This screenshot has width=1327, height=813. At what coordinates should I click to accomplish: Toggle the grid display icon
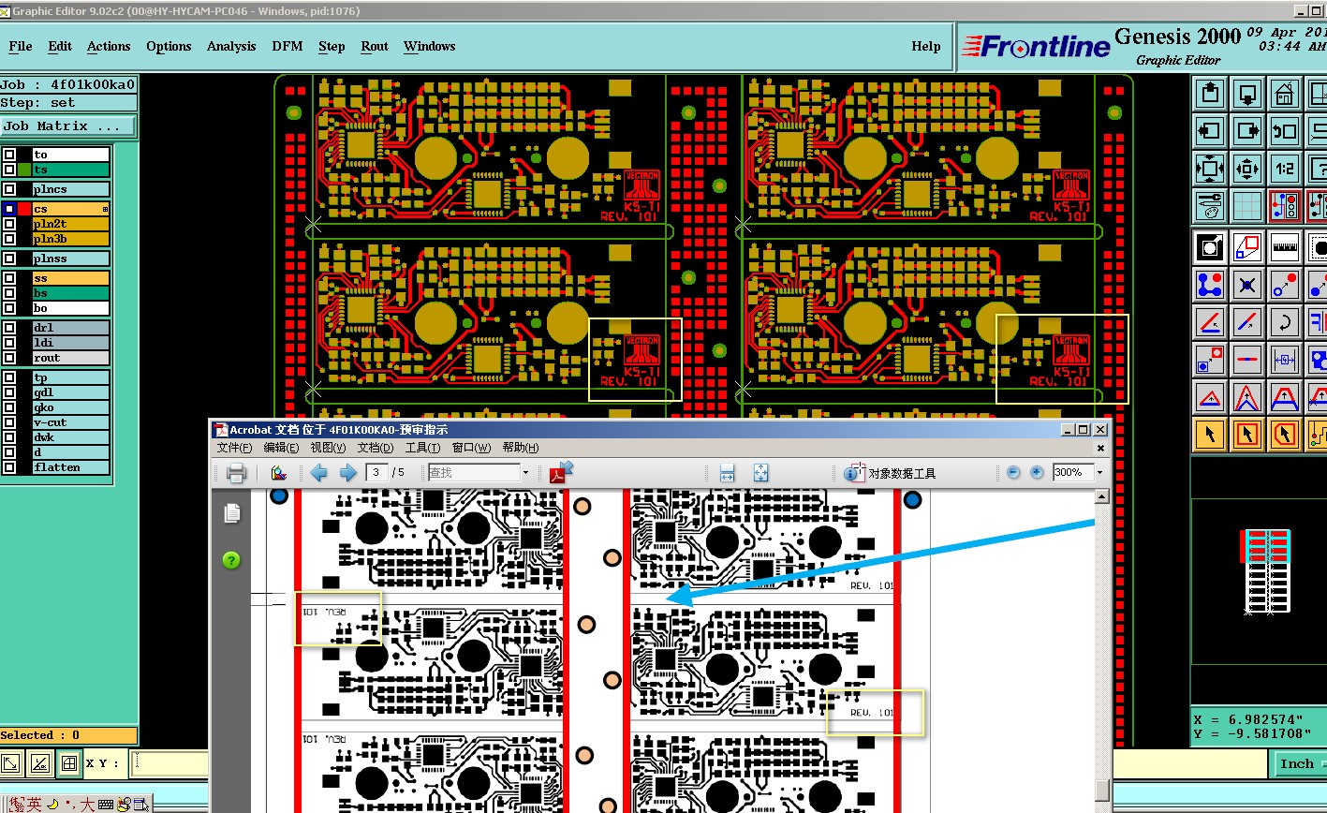pos(1247,206)
